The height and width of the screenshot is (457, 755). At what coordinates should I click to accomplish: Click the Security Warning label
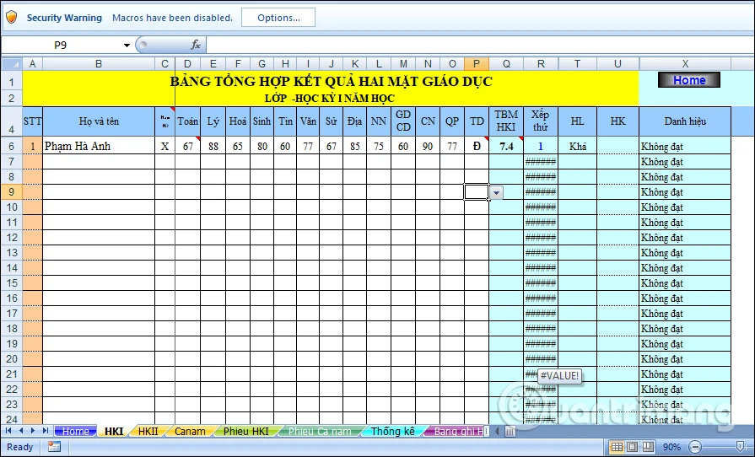pos(64,18)
